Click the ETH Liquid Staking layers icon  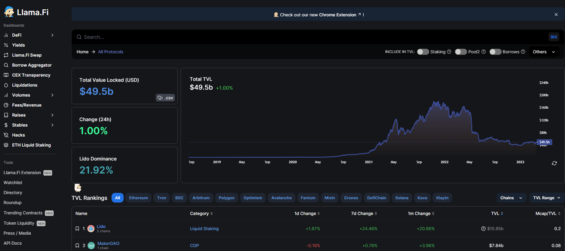6,145
